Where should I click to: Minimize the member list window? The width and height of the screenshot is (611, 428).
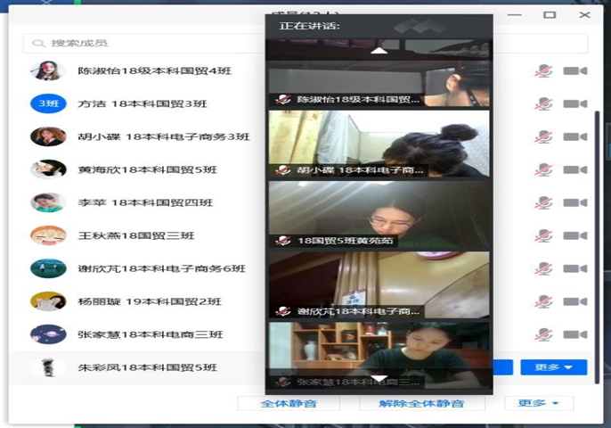click(x=515, y=15)
